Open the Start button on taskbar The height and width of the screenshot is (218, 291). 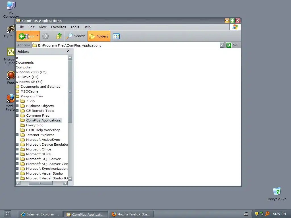point(8,214)
